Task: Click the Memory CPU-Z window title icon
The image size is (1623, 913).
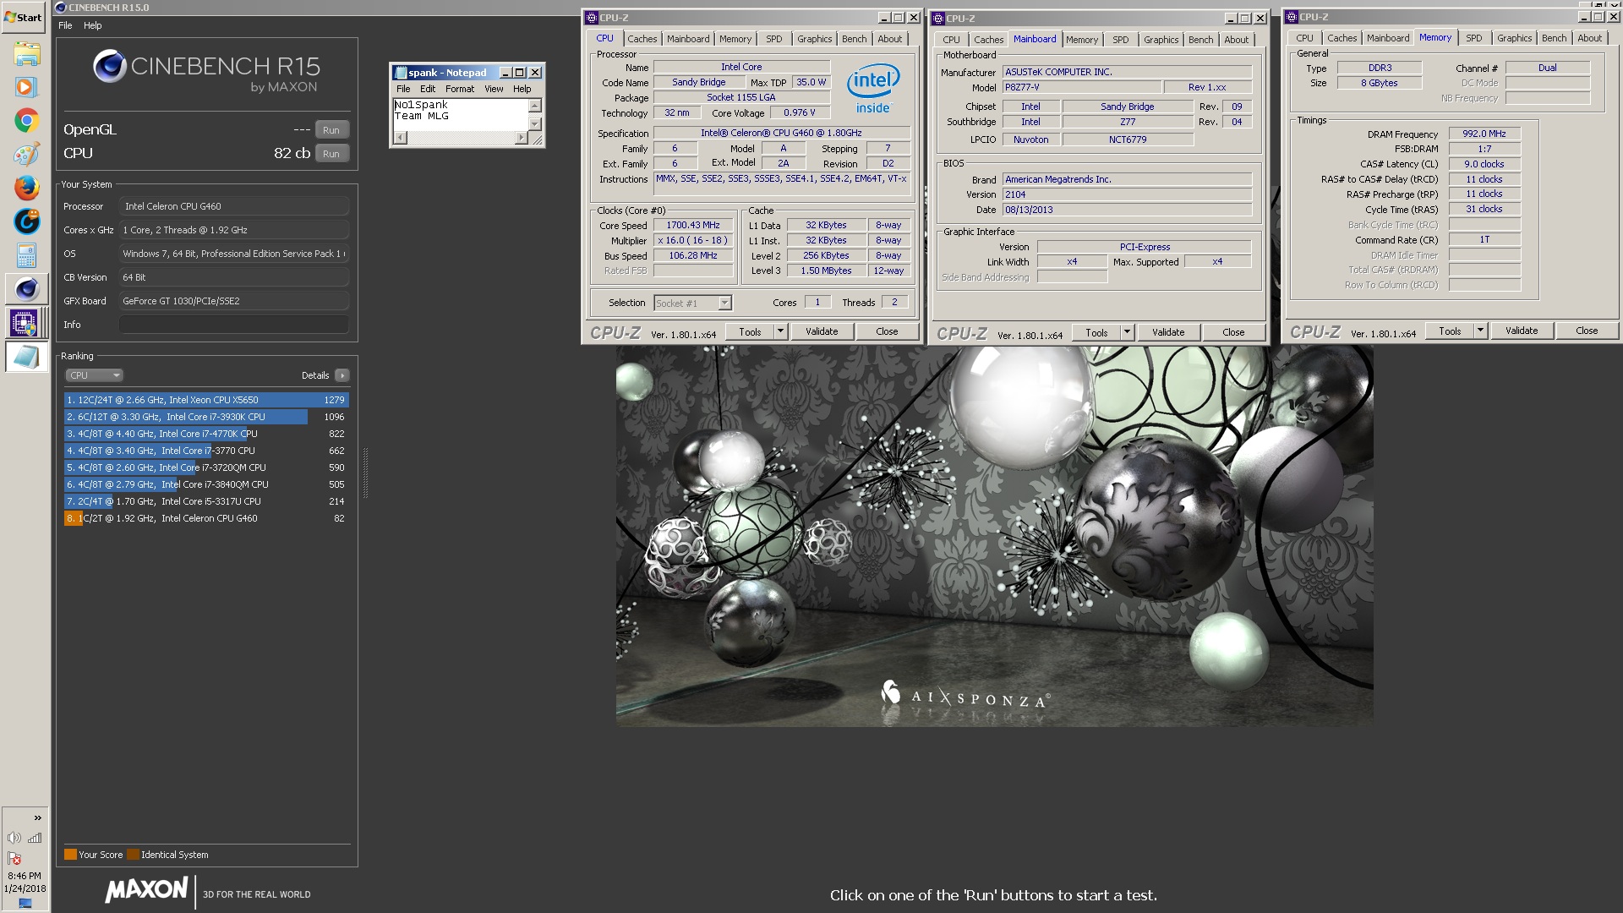Action: click(1292, 17)
